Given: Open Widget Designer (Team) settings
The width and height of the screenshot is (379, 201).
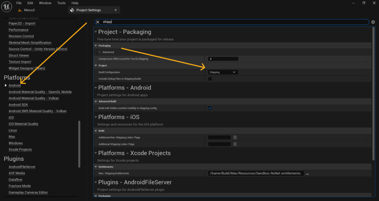Looking at the screenshot, I should pos(27,68).
